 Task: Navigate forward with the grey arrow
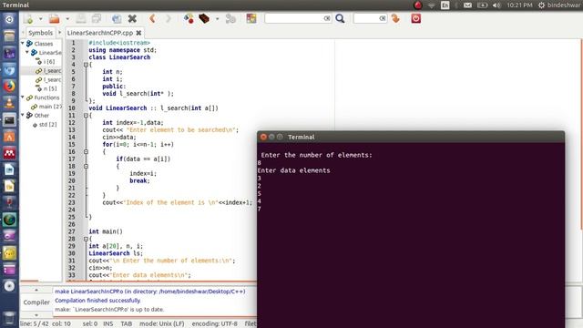(x=168, y=18)
